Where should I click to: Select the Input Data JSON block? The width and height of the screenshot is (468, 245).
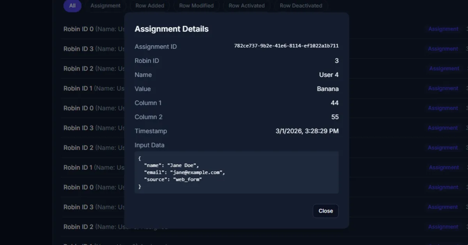click(236, 172)
